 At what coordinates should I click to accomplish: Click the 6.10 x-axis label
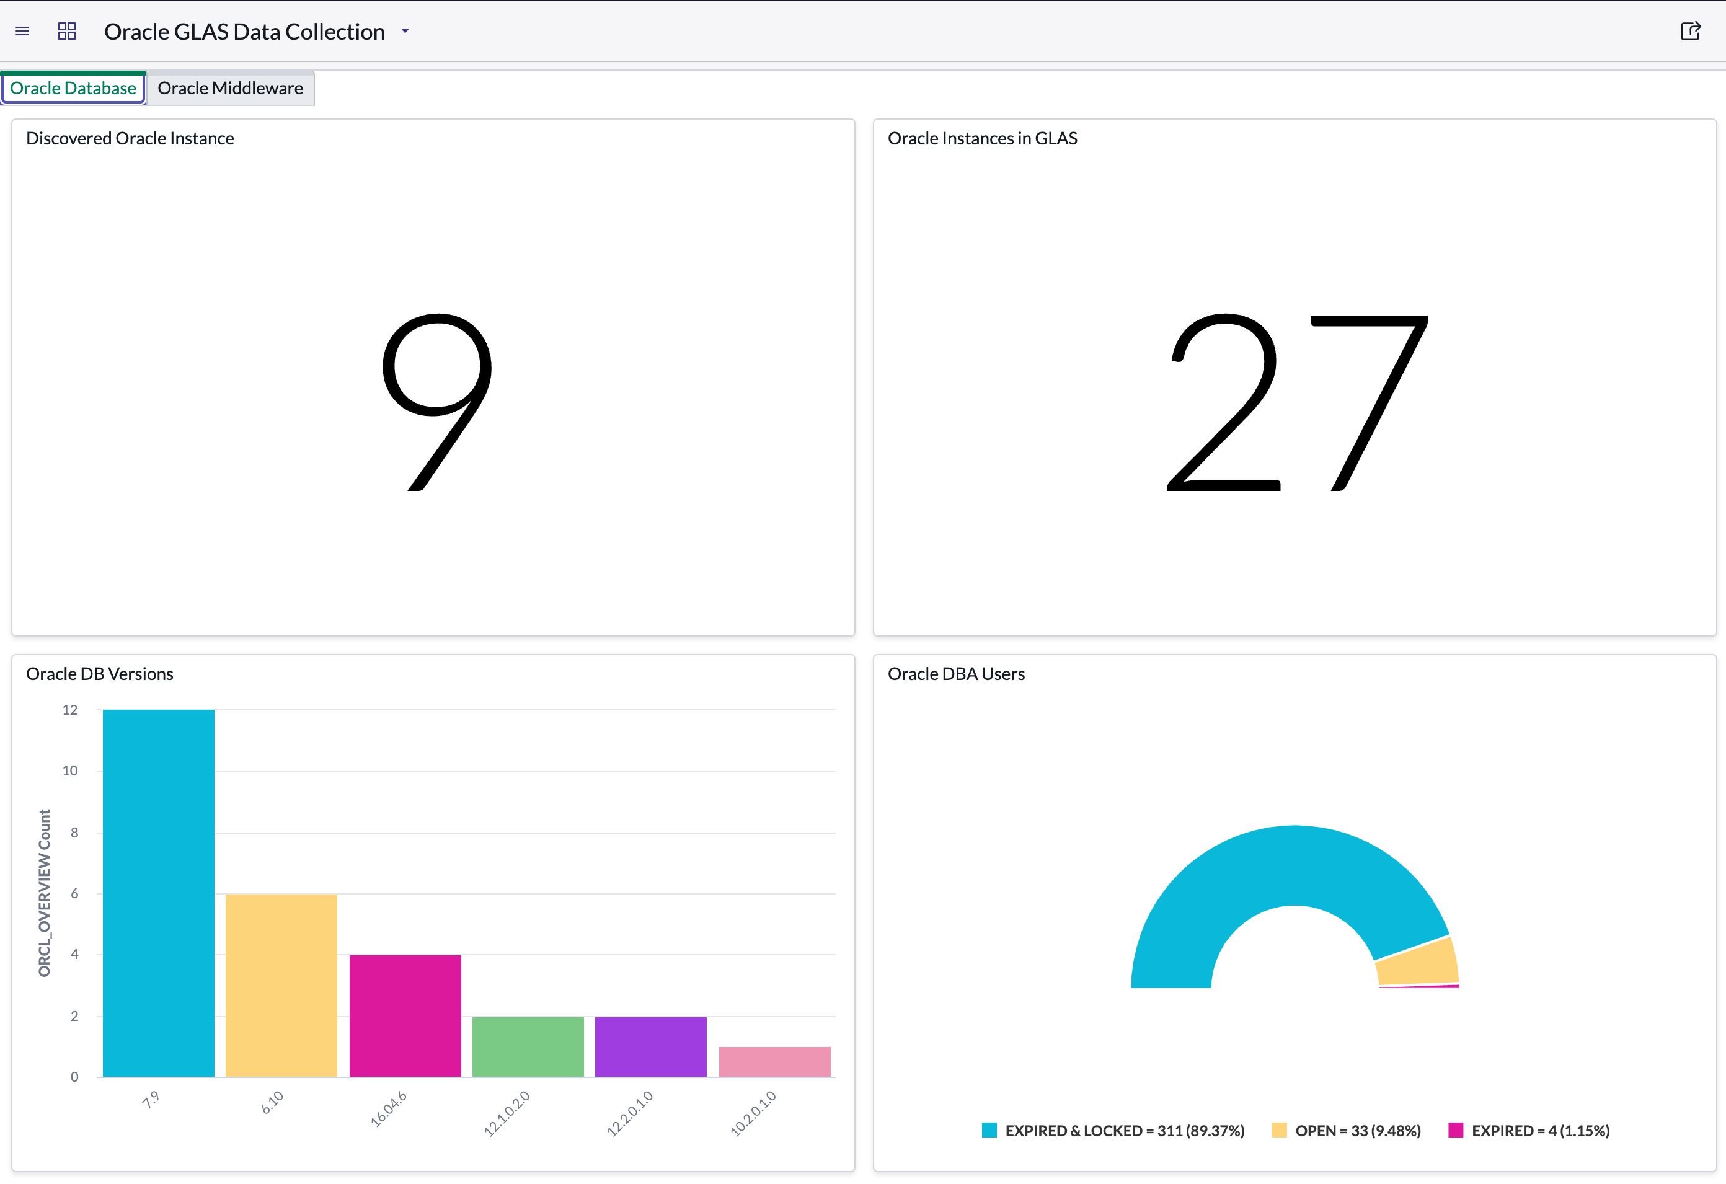273,1102
